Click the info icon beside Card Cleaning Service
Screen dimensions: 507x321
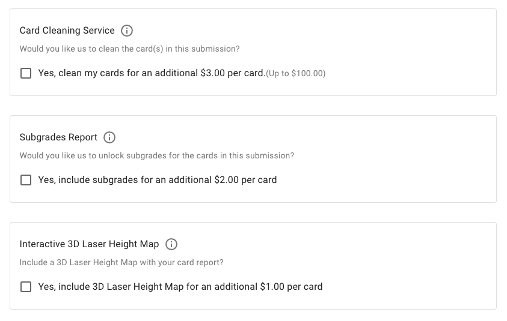(x=127, y=31)
